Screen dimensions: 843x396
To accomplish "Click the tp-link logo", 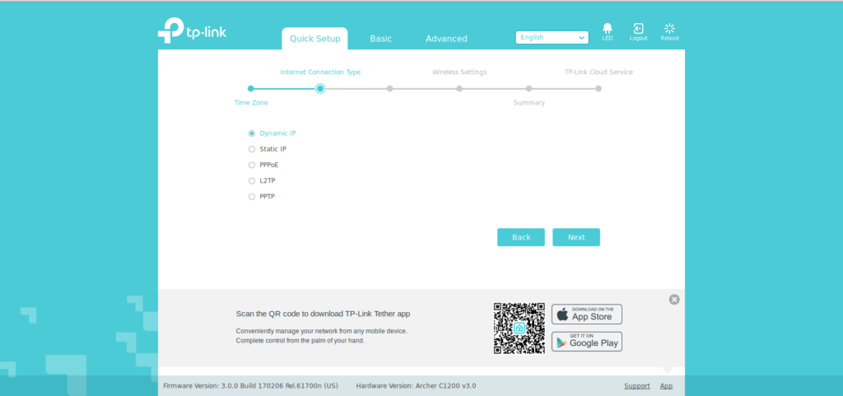I will point(192,31).
